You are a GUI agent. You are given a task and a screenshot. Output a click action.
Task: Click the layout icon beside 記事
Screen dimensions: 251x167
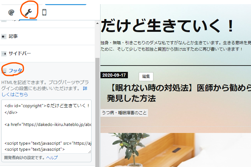click(4, 37)
